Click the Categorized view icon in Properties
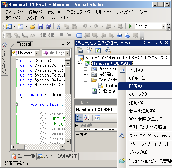This screenshot has width=172, height=168. point(79,118)
